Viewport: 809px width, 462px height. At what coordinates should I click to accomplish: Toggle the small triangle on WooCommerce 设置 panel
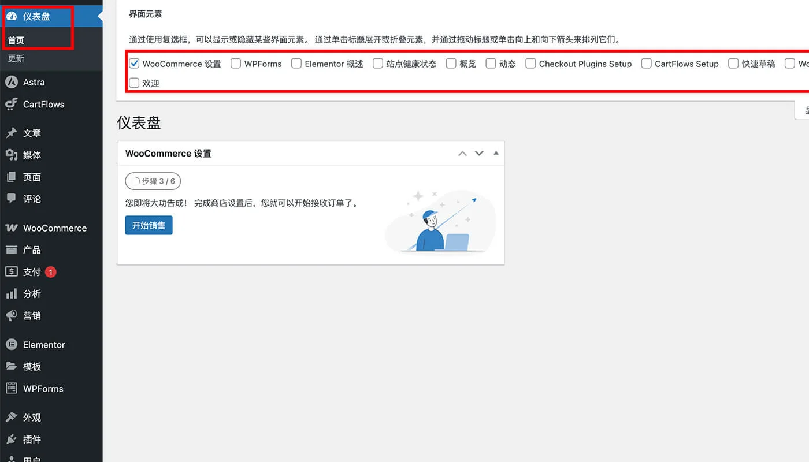click(x=496, y=153)
